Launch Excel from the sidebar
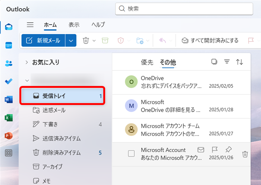 pyautogui.click(x=9, y=117)
